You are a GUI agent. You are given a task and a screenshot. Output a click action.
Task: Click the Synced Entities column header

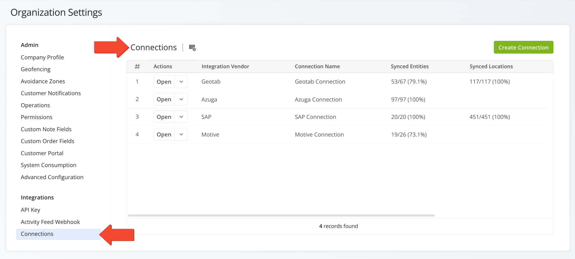point(410,66)
